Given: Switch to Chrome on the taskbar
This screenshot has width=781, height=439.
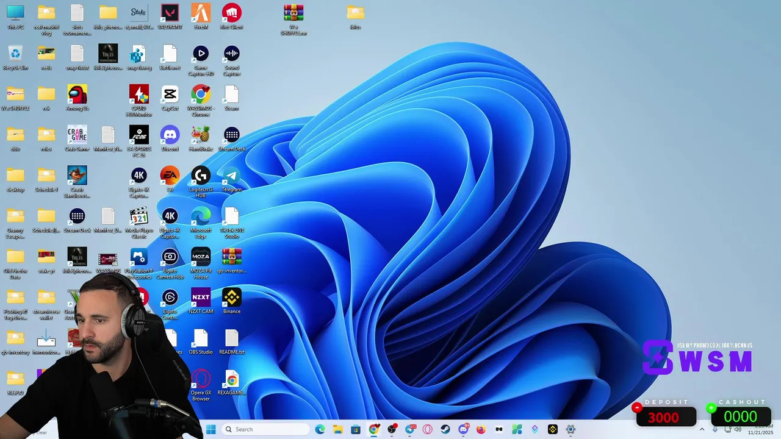Looking at the screenshot, I should pos(373,429).
